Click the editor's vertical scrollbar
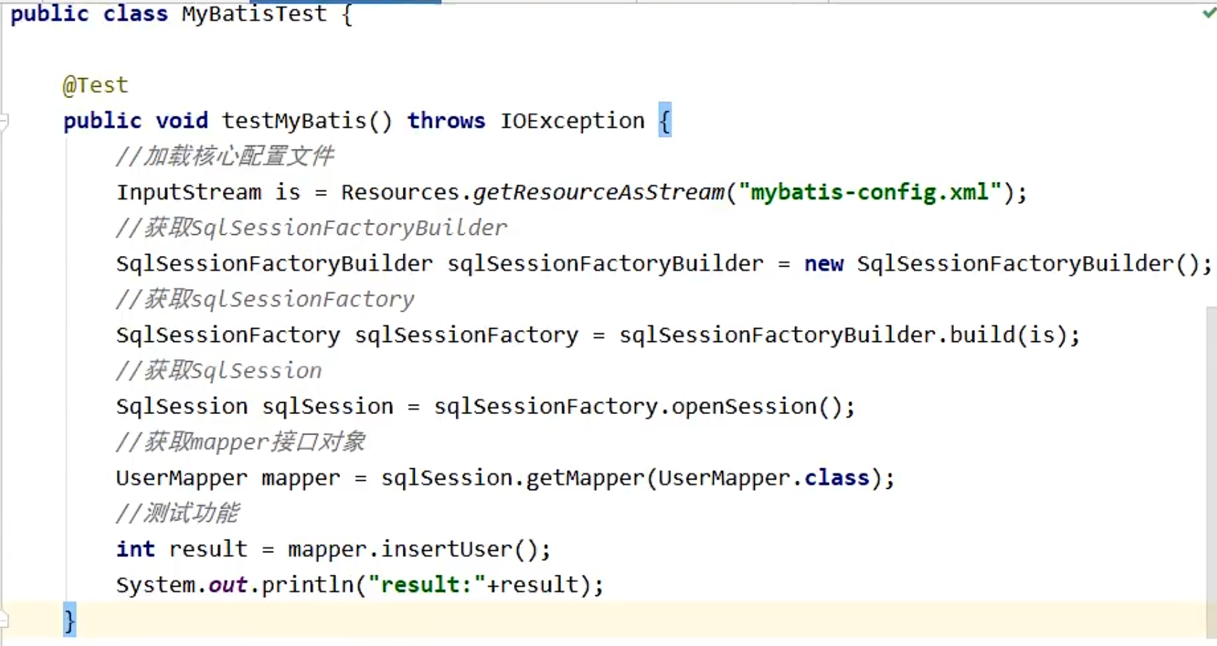Viewport: 1217px width, 646px height. 1211,473
